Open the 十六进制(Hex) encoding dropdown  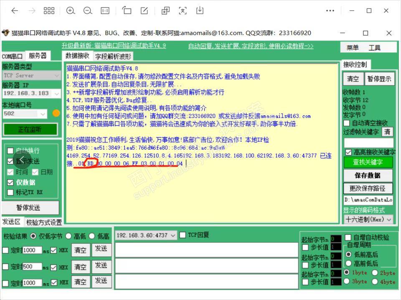click(368, 220)
